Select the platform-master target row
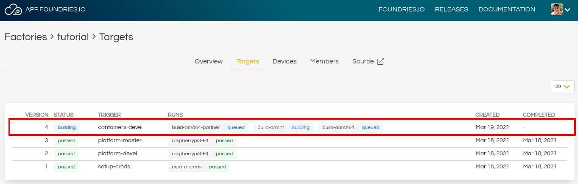 tap(289, 140)
